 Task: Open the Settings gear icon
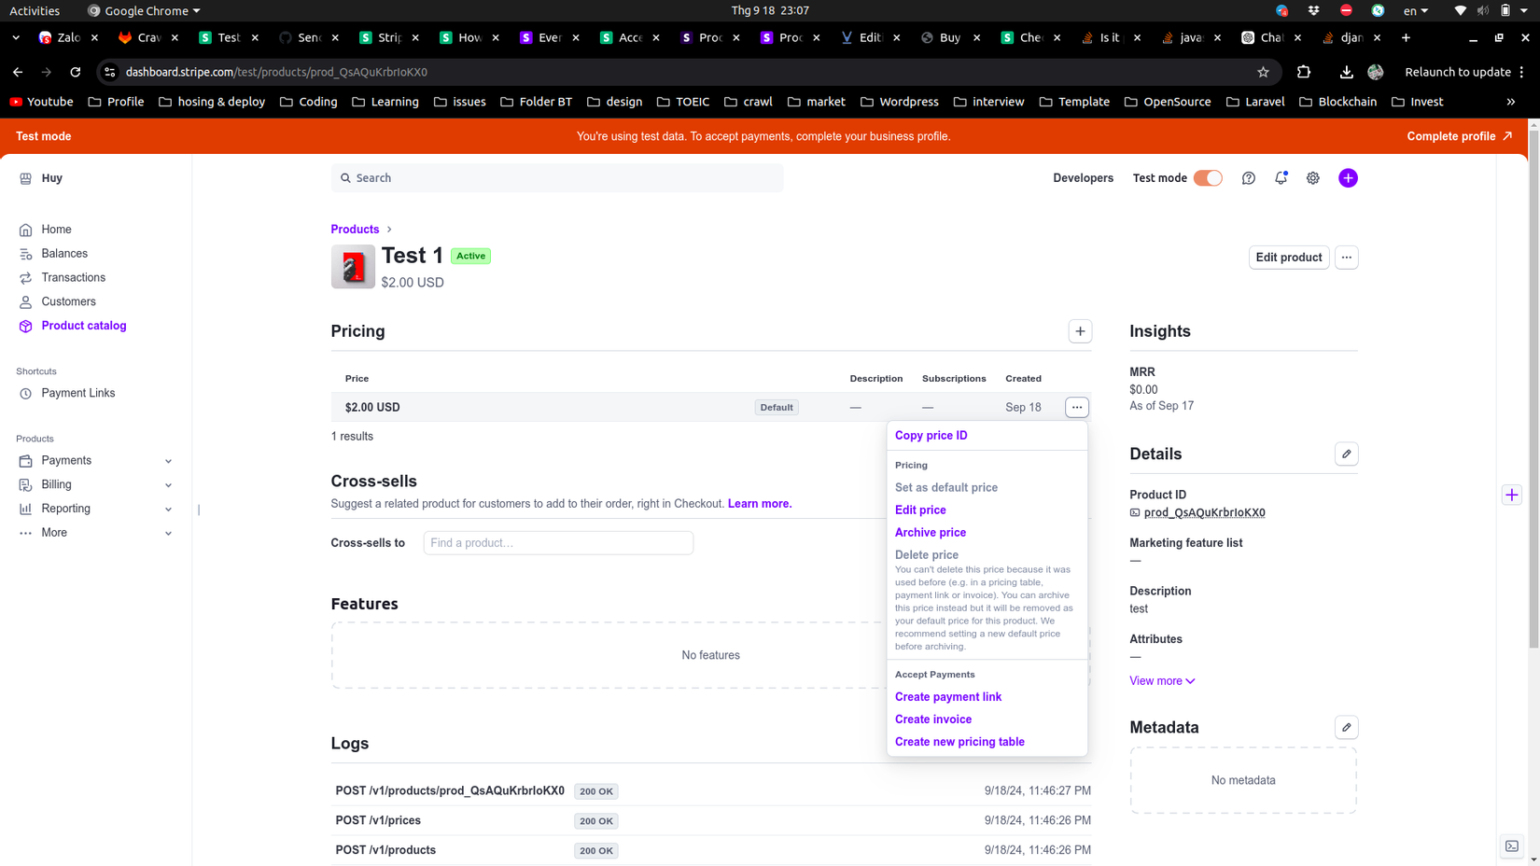coord(1312,177)
